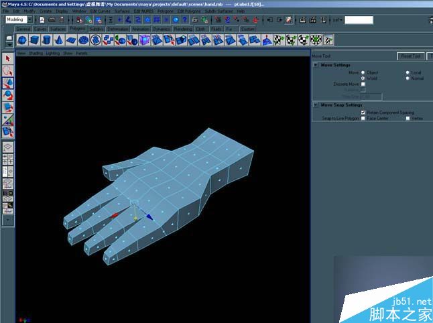Click the circled Create Polygon tool icon
The width and height of the screenshot is (433, 323).
click(x=96, y=40)
